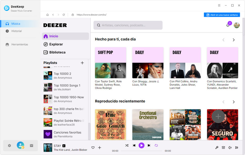Add a new playlist with plus icon
Image resolution: width=245 pixels, height=155 pixels.
pos(82,63)
